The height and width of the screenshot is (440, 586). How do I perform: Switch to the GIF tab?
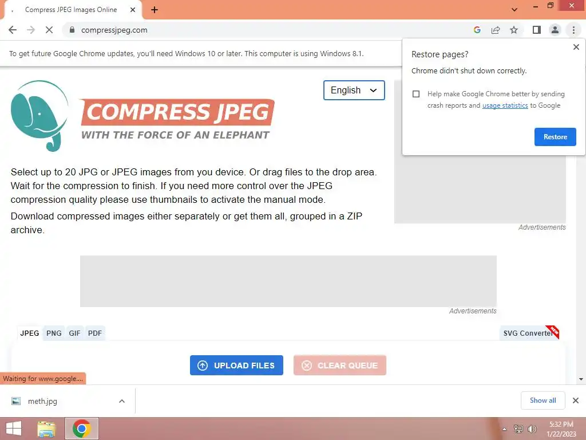74,333
